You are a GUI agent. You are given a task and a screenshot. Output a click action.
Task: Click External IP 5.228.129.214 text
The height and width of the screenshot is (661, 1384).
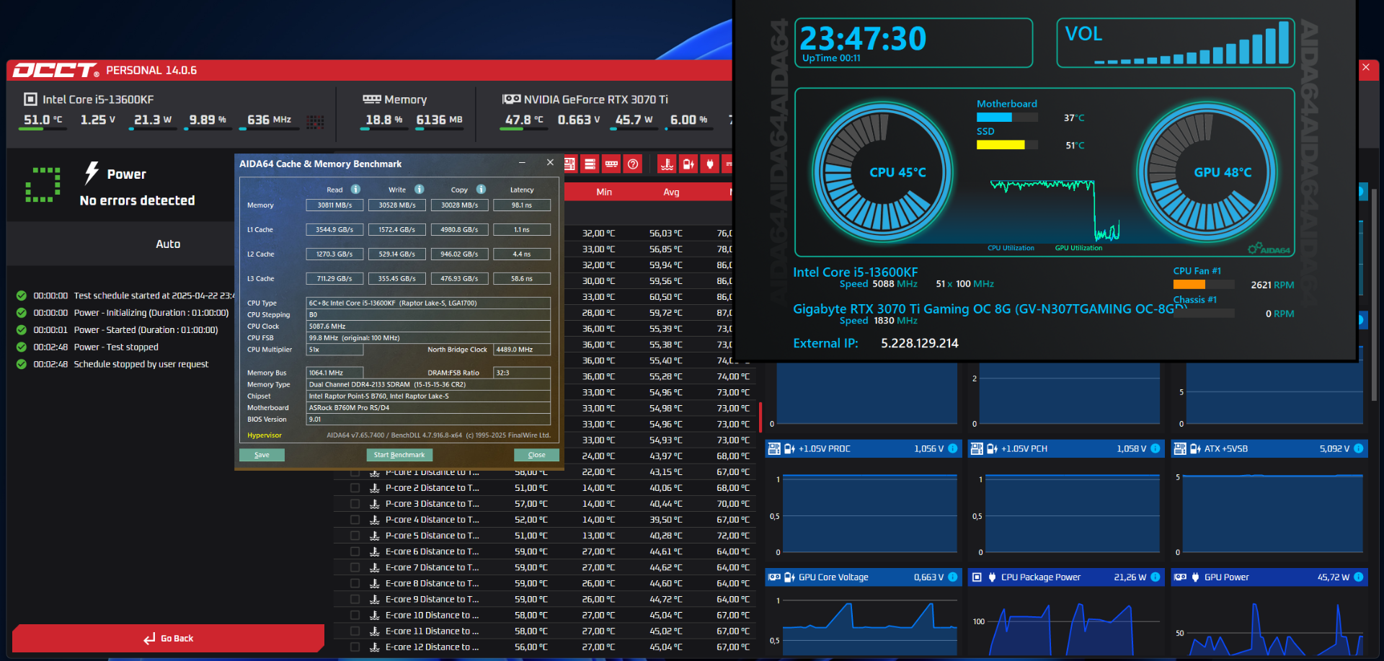876,343
